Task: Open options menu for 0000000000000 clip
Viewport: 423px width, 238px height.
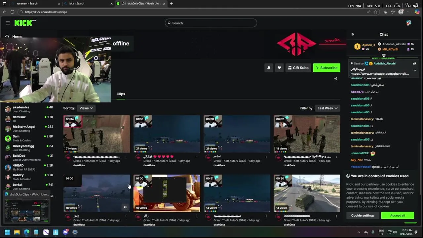Action: (x=336, y=217)
